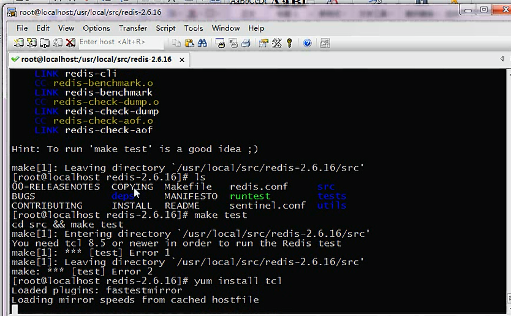Click the printer icon in toolbar
Viewport: 511px width, 316px height.
click(246, 43)
